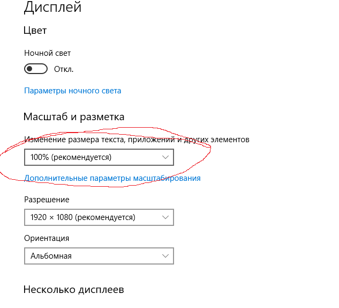This screenshot has height=308, width=339.
Task: Click the Цвет section heading
Action: click(35, 31)
